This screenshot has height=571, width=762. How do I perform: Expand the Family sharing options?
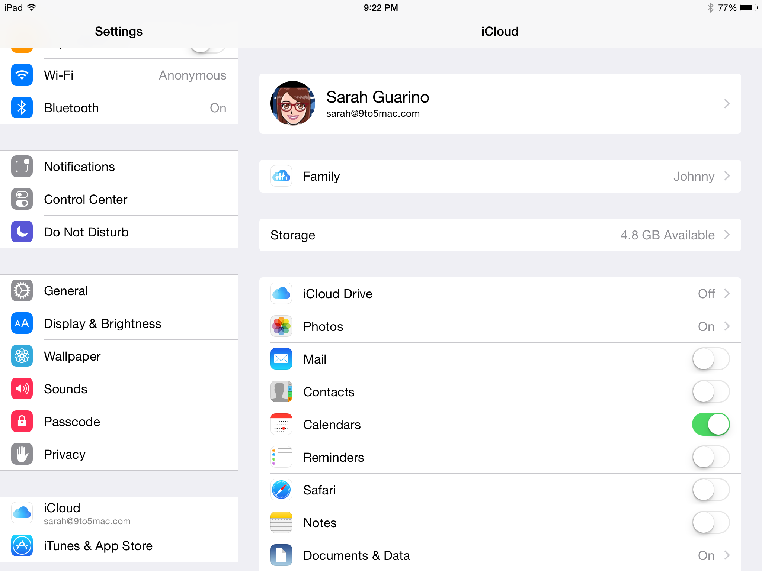500,175
